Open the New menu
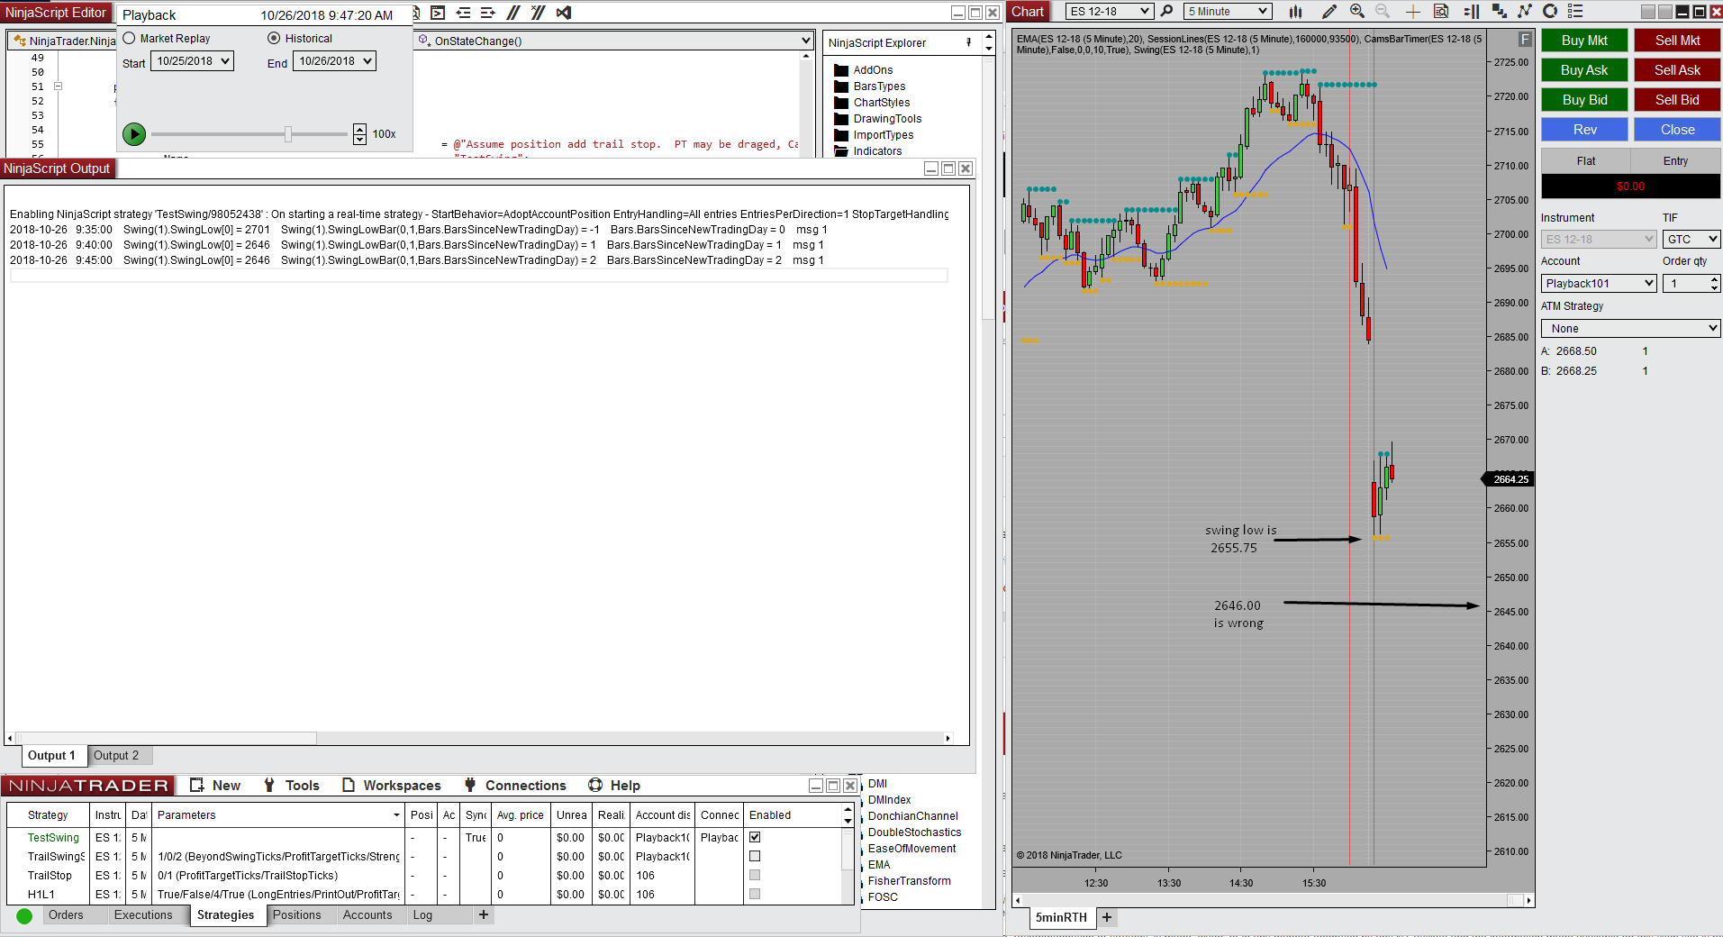The height and width of the screenshot is (937, 1723). pos(216,786)
